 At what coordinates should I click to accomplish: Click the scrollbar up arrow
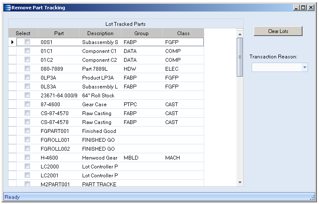click(x=240, y=34)
